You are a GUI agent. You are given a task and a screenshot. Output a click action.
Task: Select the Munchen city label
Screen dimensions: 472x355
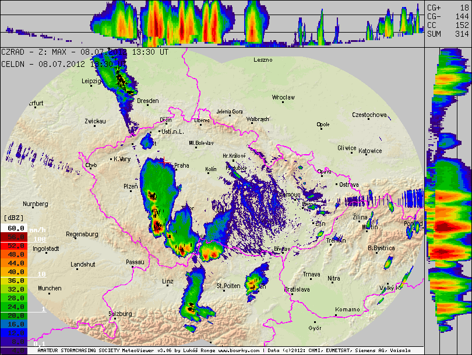(50, 288)
